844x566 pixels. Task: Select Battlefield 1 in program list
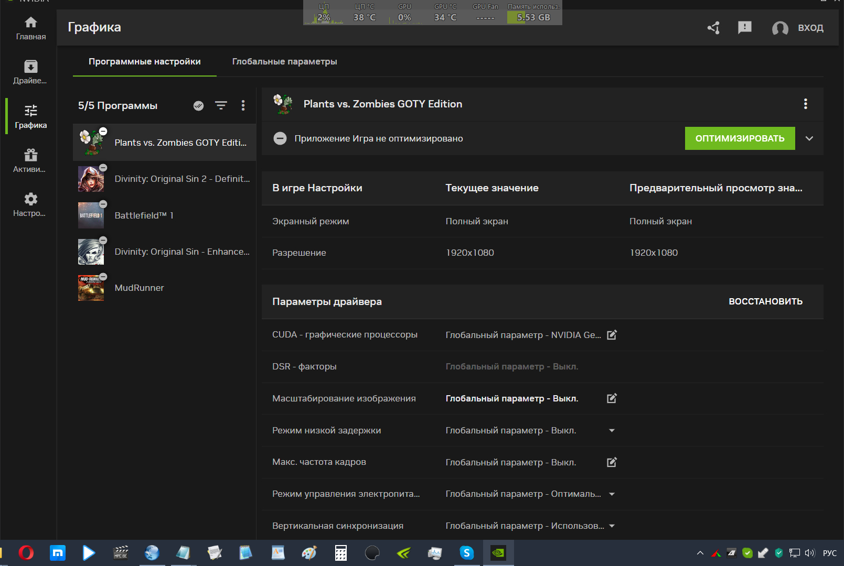point(164,215)
